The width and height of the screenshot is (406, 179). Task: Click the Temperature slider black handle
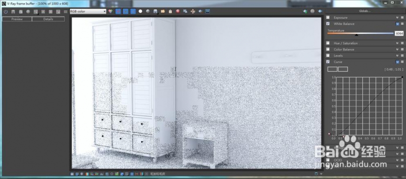[x=356, y=35]
